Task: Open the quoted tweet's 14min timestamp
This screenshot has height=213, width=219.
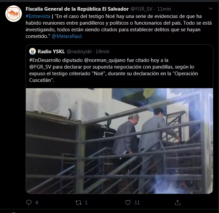Action: [x=103, y=52]
